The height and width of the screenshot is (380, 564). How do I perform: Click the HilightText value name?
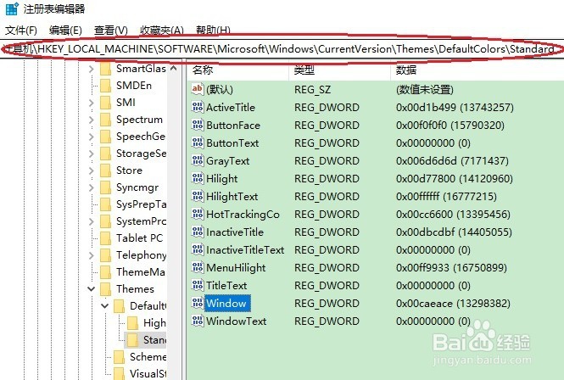click(x=232, y=197)
